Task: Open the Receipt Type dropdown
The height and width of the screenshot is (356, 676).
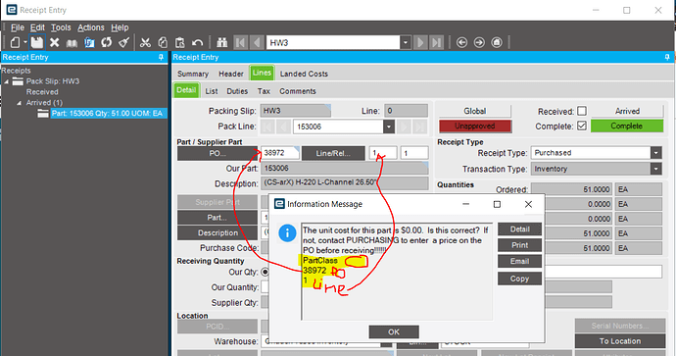Action: [656, 153]
